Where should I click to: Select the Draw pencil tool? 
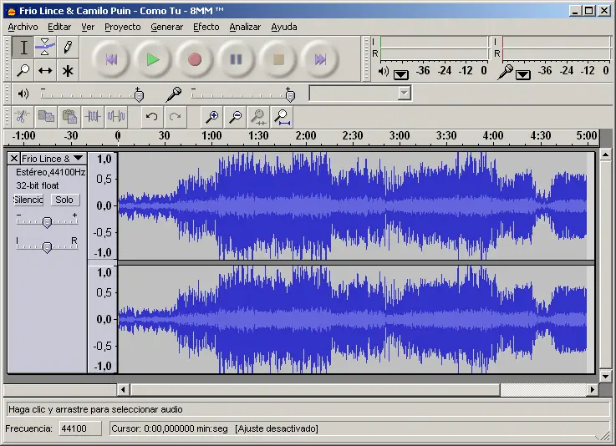pyautogui.click(x=68, y=47)
